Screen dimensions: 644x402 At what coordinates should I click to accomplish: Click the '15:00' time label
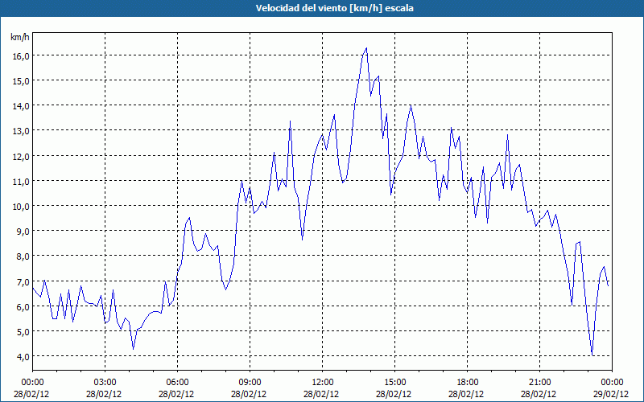pos(394,383)
